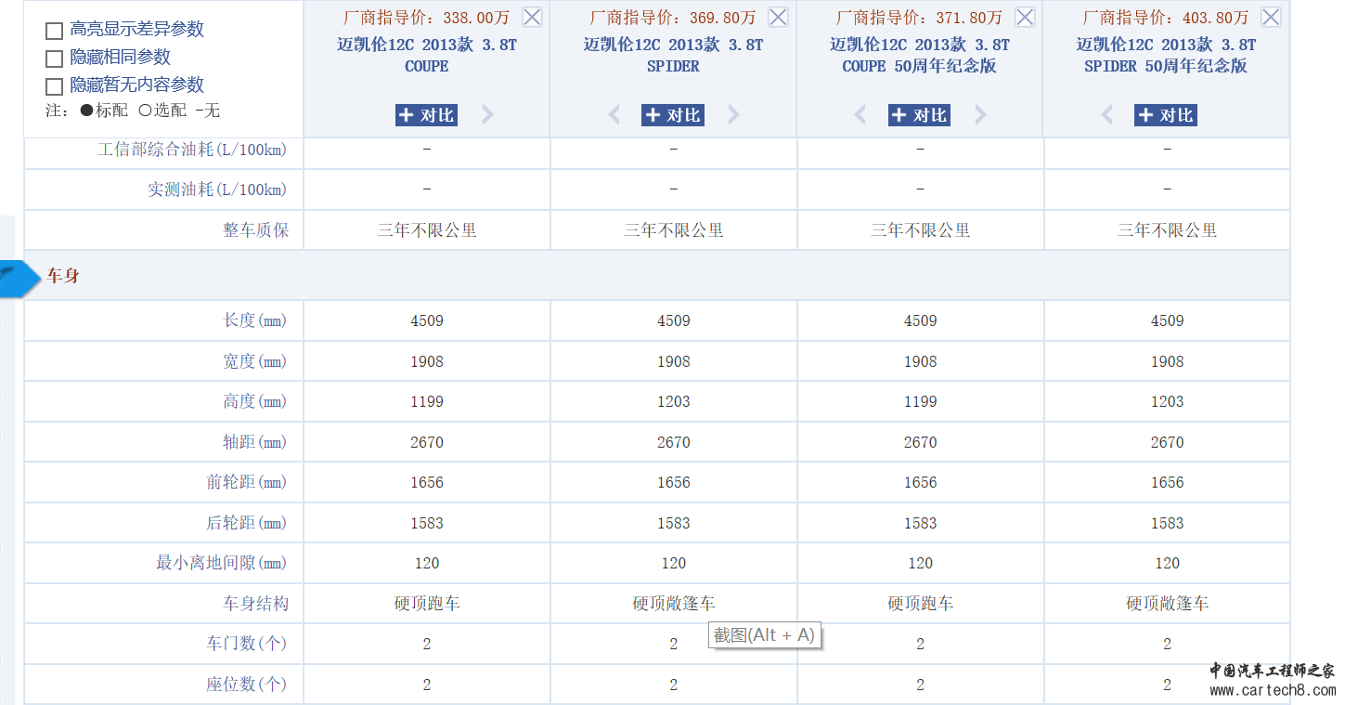The height and width of the screenshot is (705, 1345).
Task: Click left arrow beside second 对比 button
Action: 614,114
